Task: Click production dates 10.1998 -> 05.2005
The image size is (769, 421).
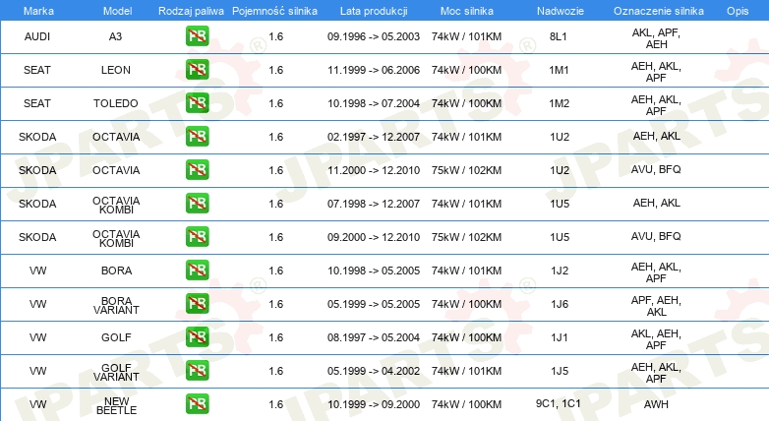Action: pyautogui.click(x=374, y=270)
